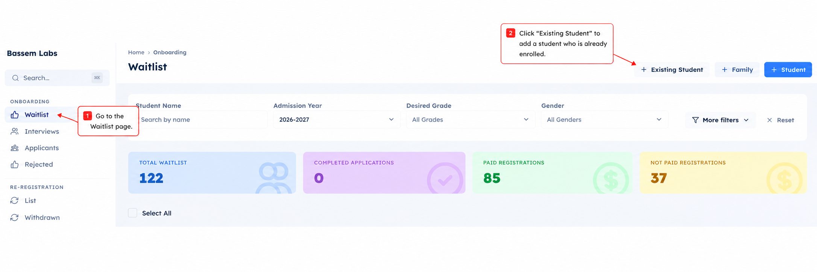
Task: Click the funnel icon on More filters
Action: pyautogui.click(x=696, y=120)
